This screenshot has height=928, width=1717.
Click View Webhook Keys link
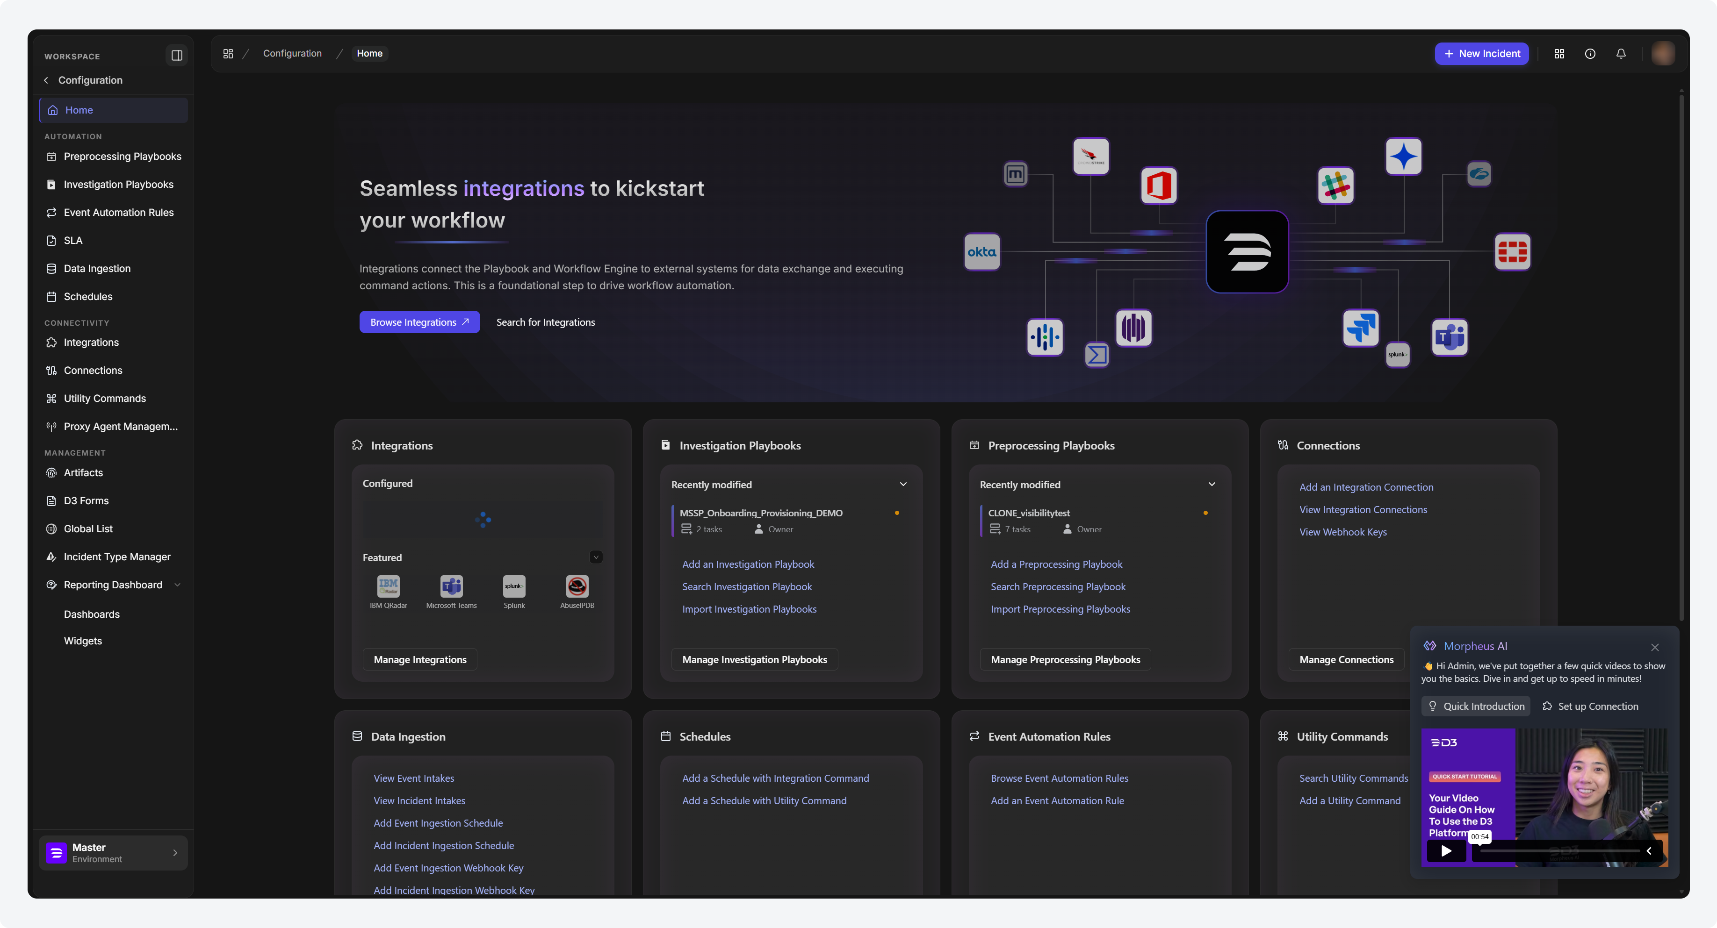pos(1342,532)
